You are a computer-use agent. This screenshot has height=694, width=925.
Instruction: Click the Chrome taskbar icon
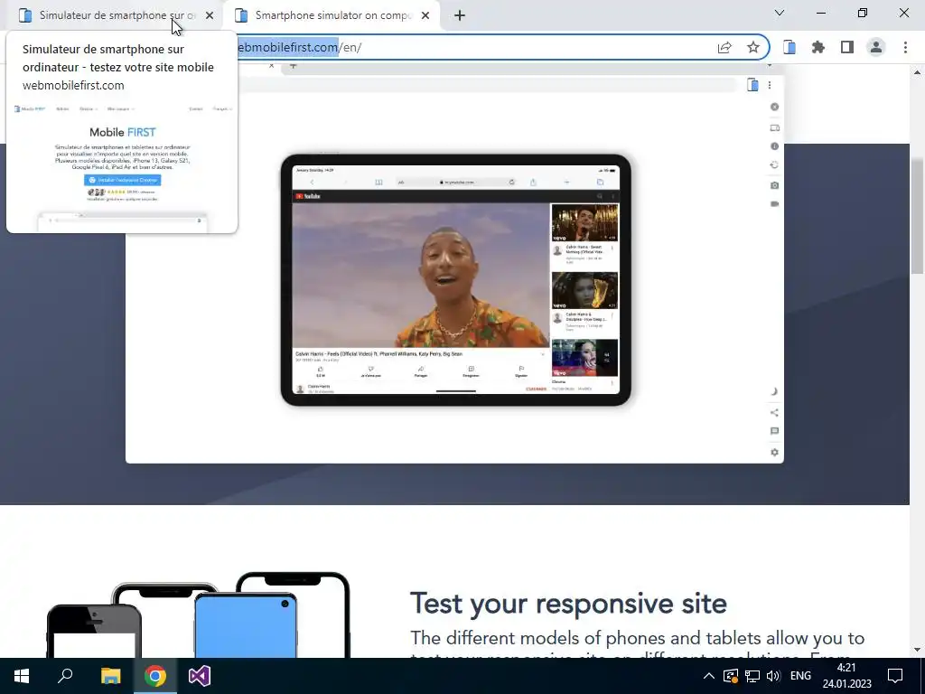pyautogui.click(x=155, y=676)
